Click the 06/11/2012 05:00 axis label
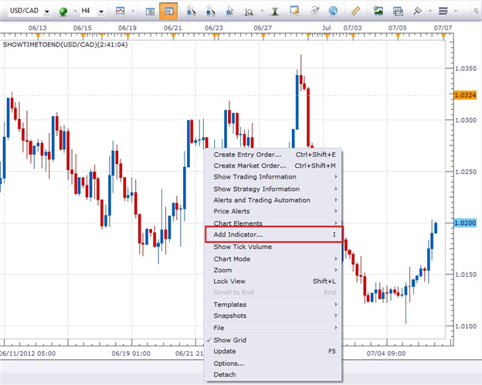Image resolution: width=482 pixels, height=385 pixels. 28,353
